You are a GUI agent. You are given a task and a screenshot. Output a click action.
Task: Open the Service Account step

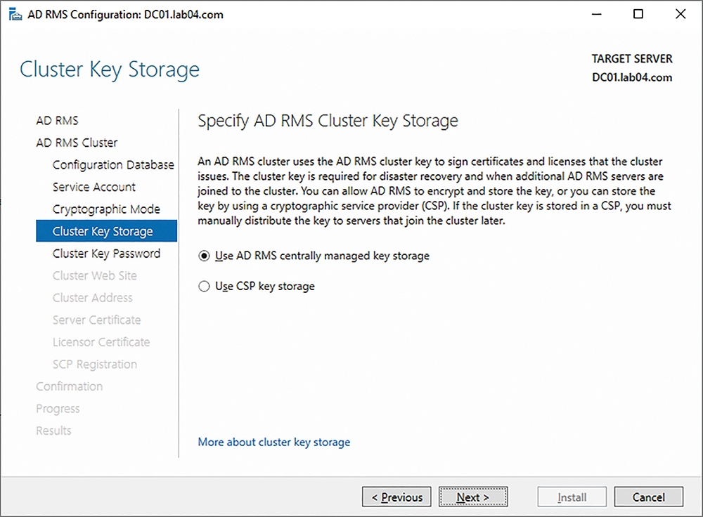point(93,187)
